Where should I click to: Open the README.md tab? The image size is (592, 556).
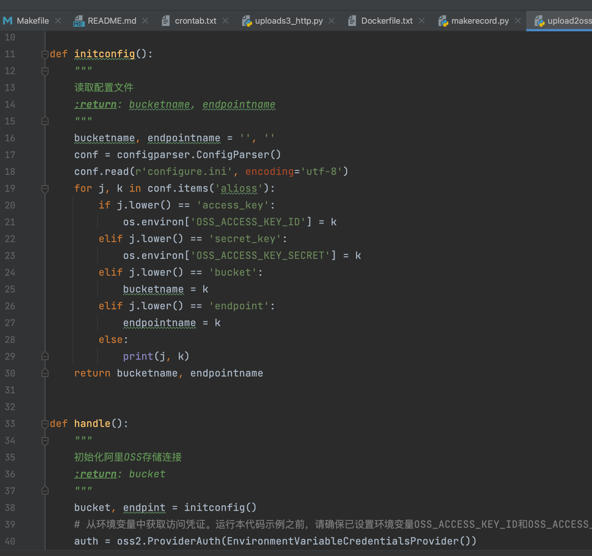point(112,21)
